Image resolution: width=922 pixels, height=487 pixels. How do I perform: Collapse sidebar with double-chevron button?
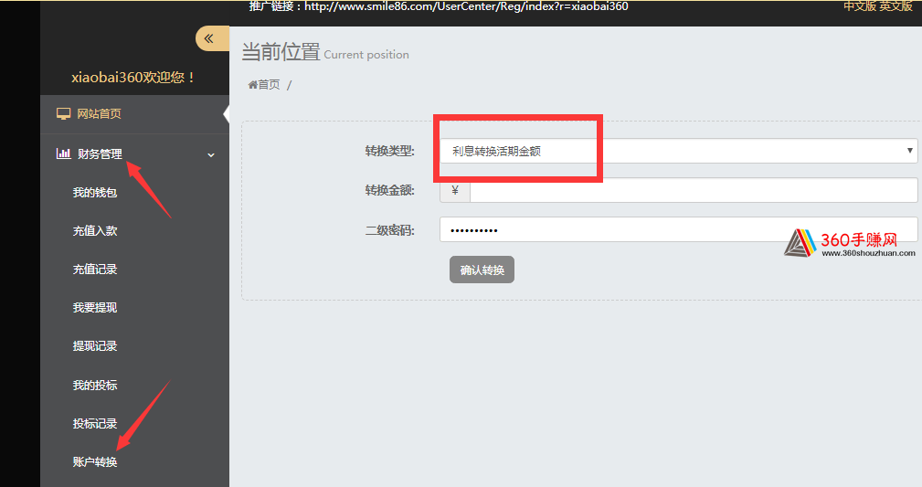pos(212,38)
